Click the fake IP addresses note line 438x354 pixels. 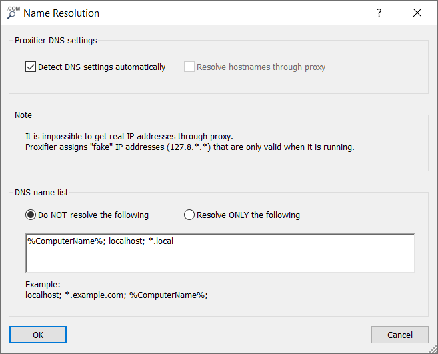point(190,147)
